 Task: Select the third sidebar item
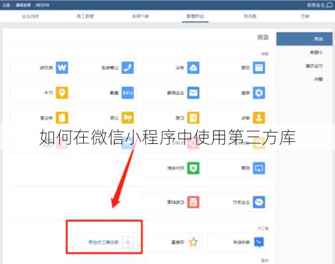314,66
